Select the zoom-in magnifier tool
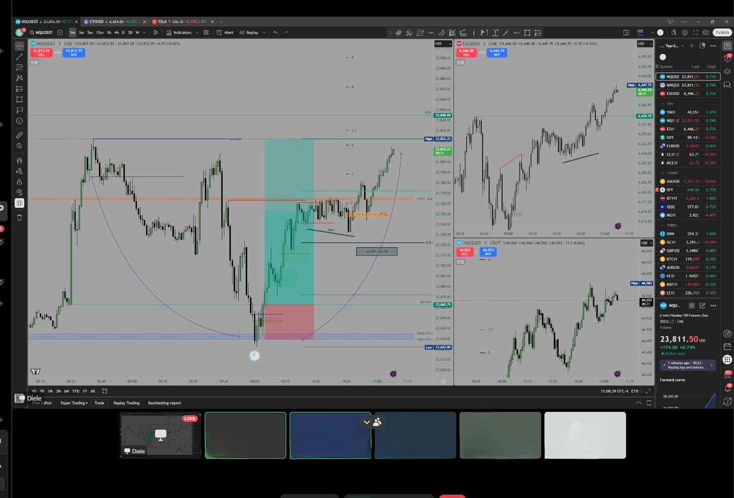This screenshot has height=498, width=734. tap(20, 146)
